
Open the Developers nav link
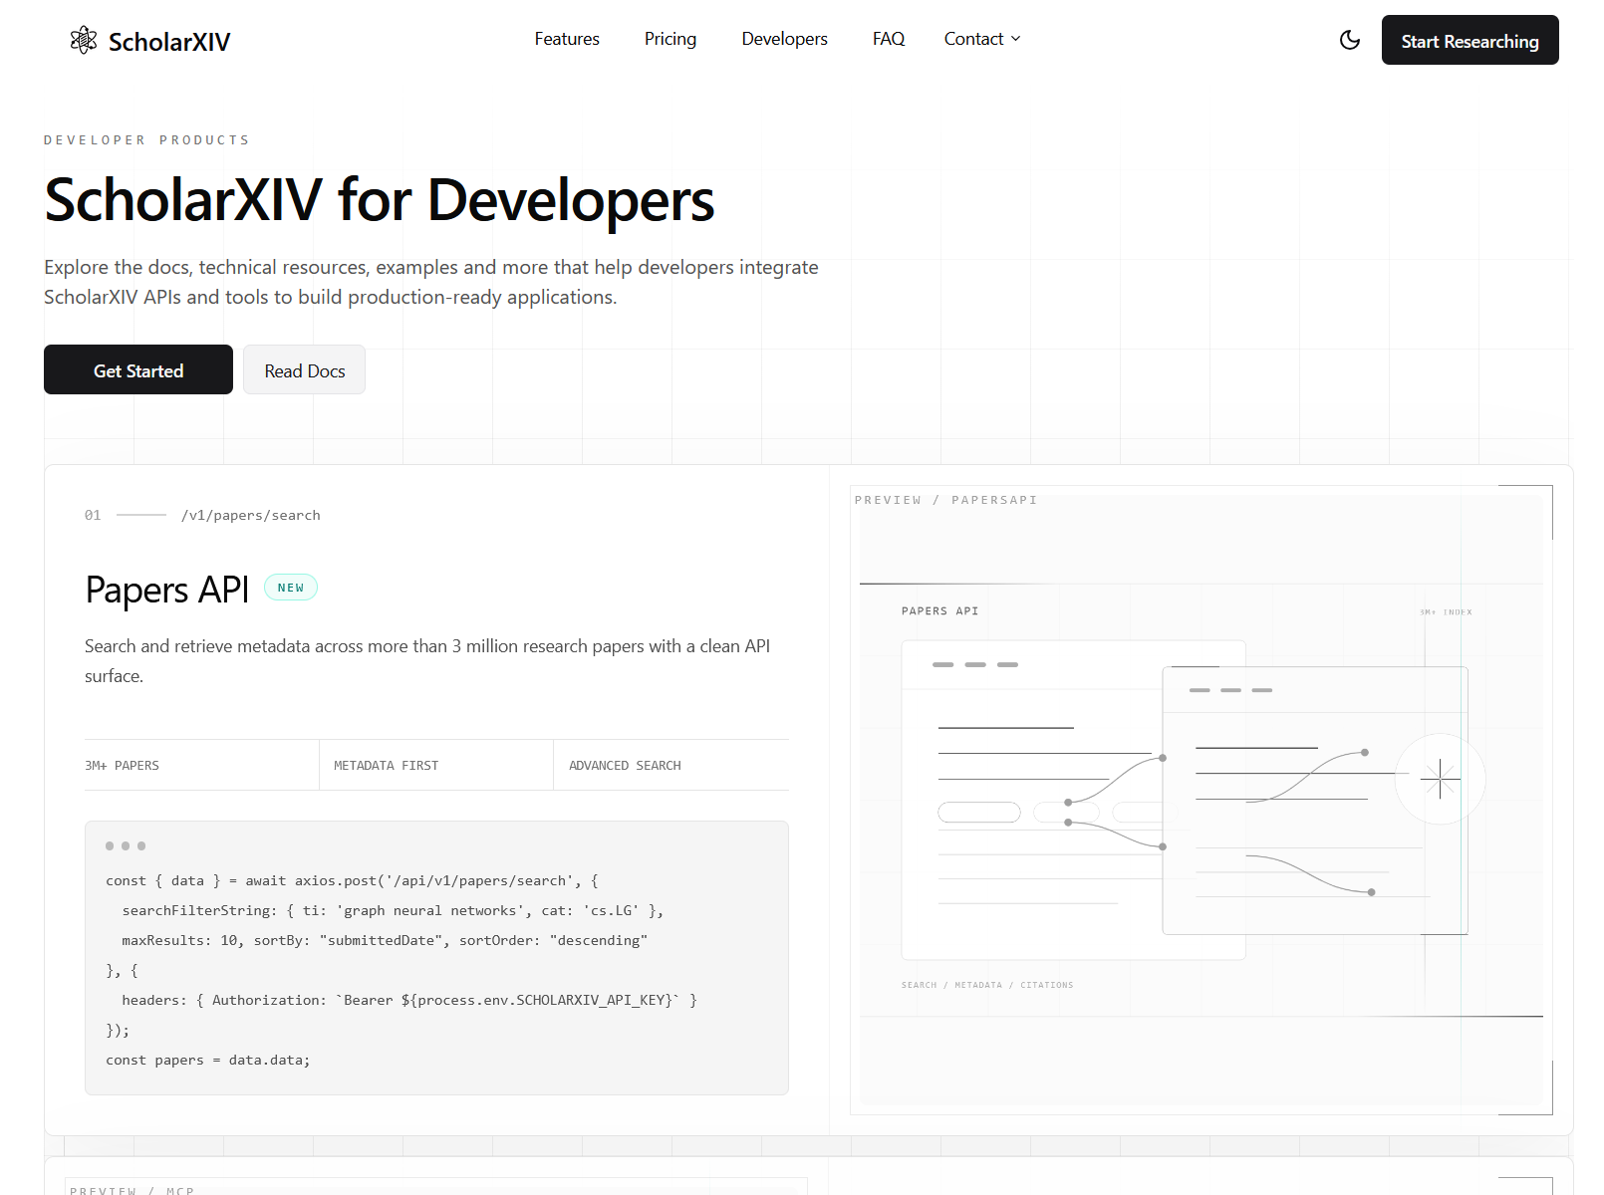[x=784, y=39]
